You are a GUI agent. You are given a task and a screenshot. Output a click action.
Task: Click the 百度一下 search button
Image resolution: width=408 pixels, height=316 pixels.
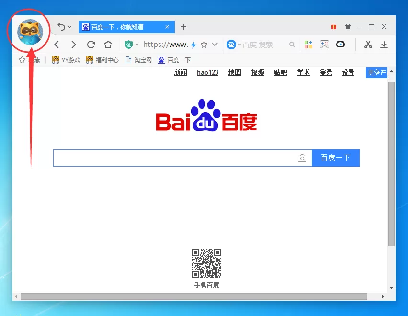336,158
